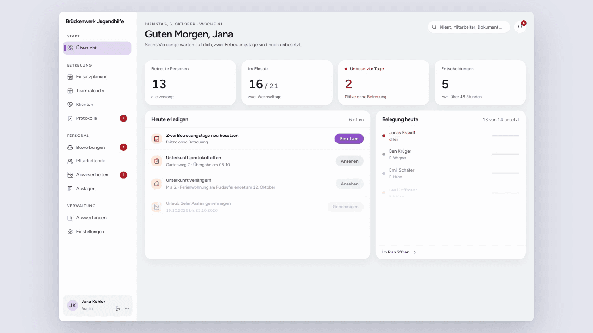The height and width of the screenshot is (333, 593).
Task: Click the '6 offen' count
Action: (356, 120)
